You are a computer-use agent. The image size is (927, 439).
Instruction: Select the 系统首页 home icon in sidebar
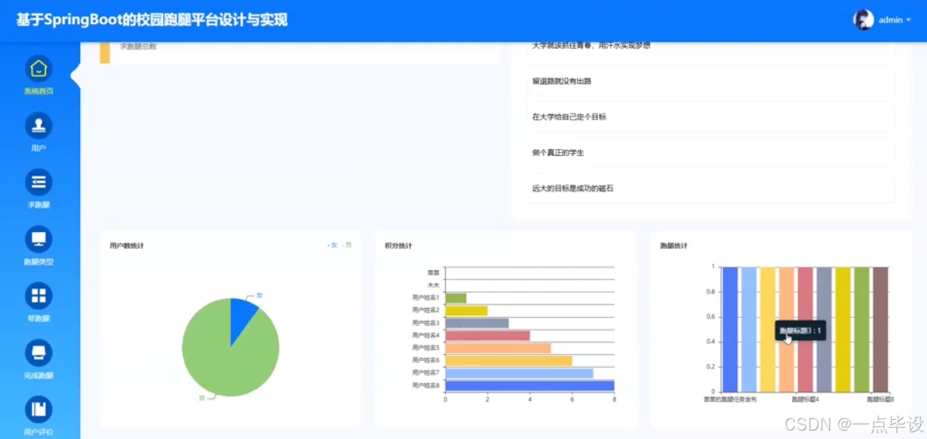[38, 67]
